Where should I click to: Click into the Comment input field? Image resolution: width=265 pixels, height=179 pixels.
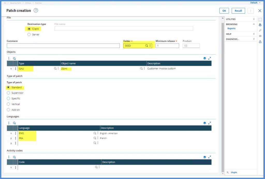(x=63, y=46)
